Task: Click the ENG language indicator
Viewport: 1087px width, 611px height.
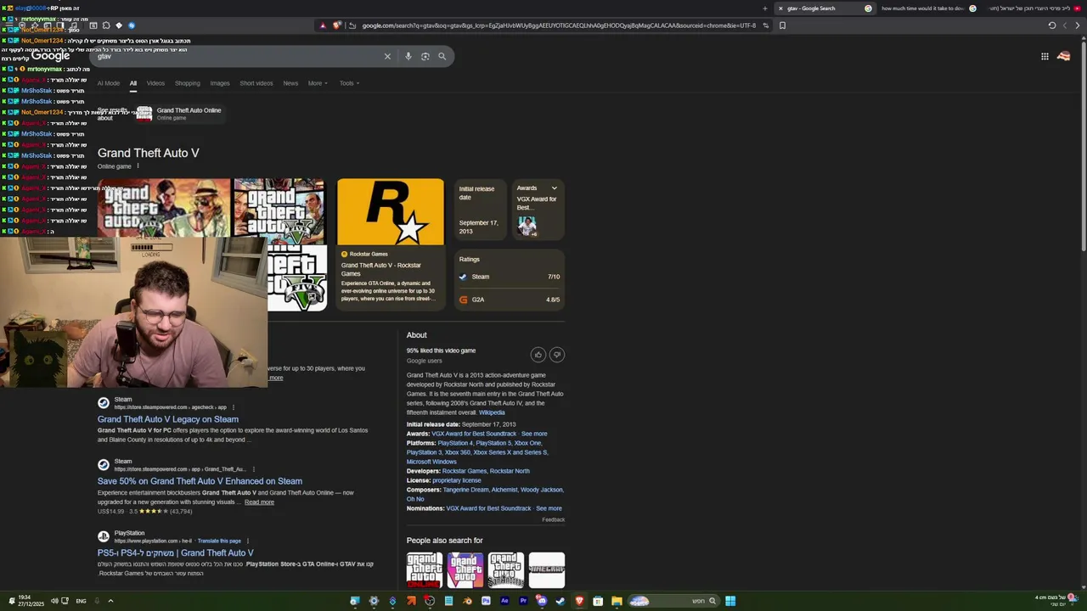Action: tap(81, 601)
